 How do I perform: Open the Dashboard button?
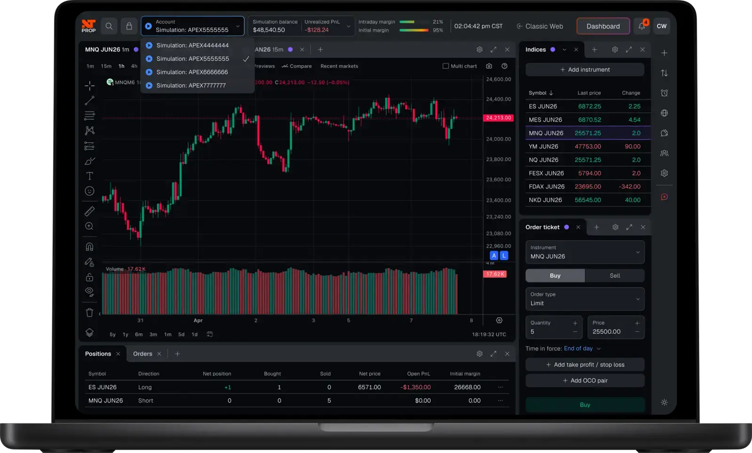click(x=603, y=26)
